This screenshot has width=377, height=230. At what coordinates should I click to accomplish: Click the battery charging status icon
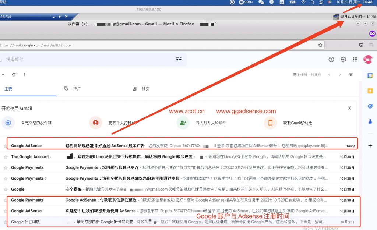292,2
